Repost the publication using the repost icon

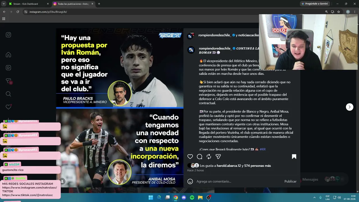point(209,157)
